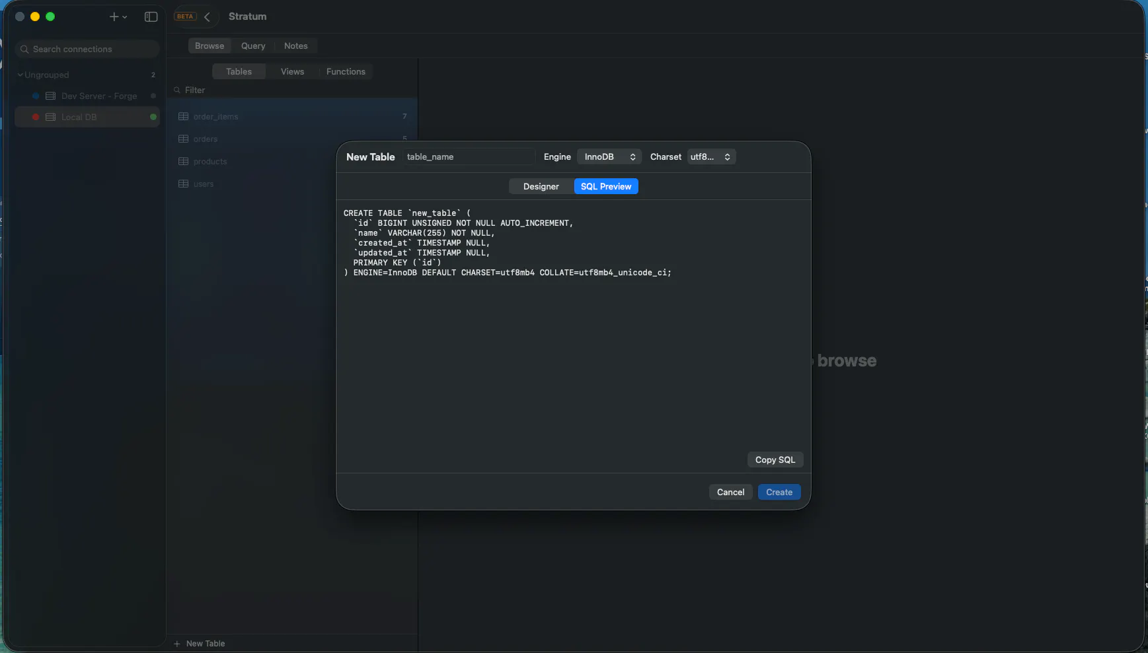Toggle the sidebar panel icon

click(151, 17)
